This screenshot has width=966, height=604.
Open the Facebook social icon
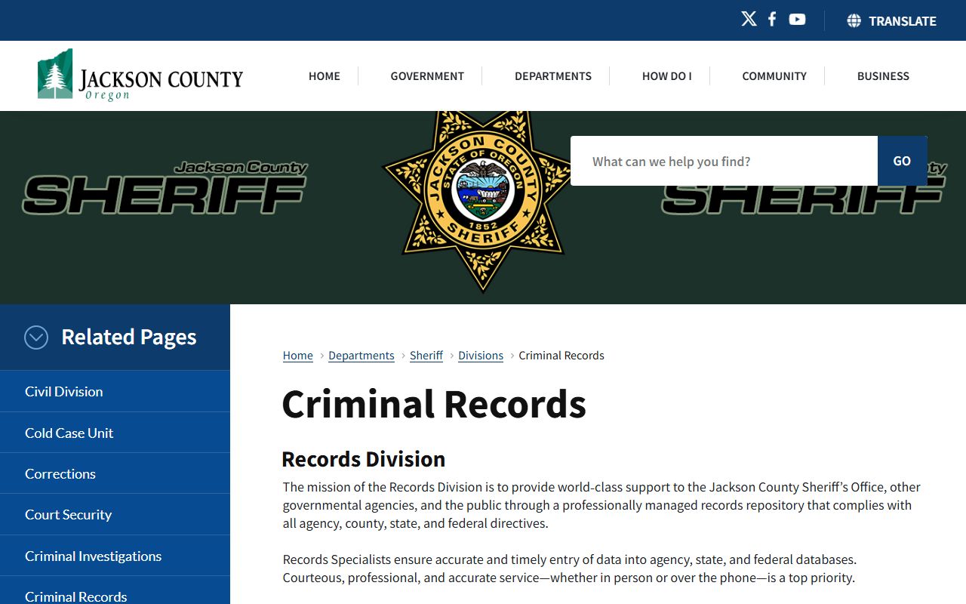(x=772, y=20)
